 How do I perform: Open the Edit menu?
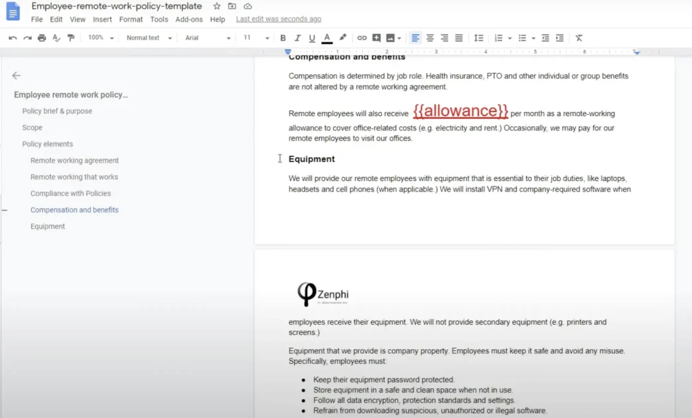point(56,20)
